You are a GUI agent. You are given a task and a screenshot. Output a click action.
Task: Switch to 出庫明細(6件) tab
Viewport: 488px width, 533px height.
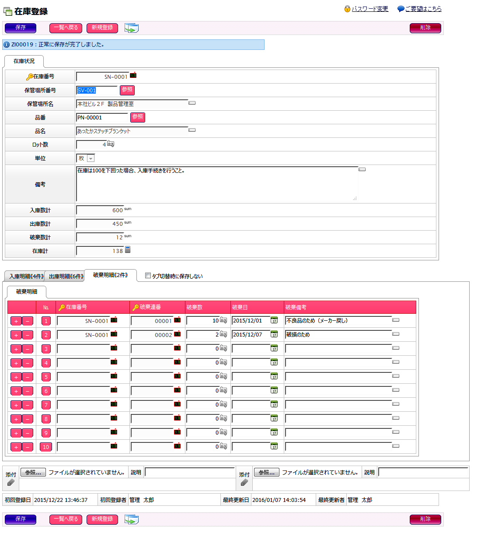[x=66, y=277]
